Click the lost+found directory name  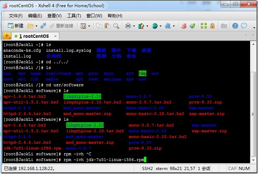pos(58,73)
